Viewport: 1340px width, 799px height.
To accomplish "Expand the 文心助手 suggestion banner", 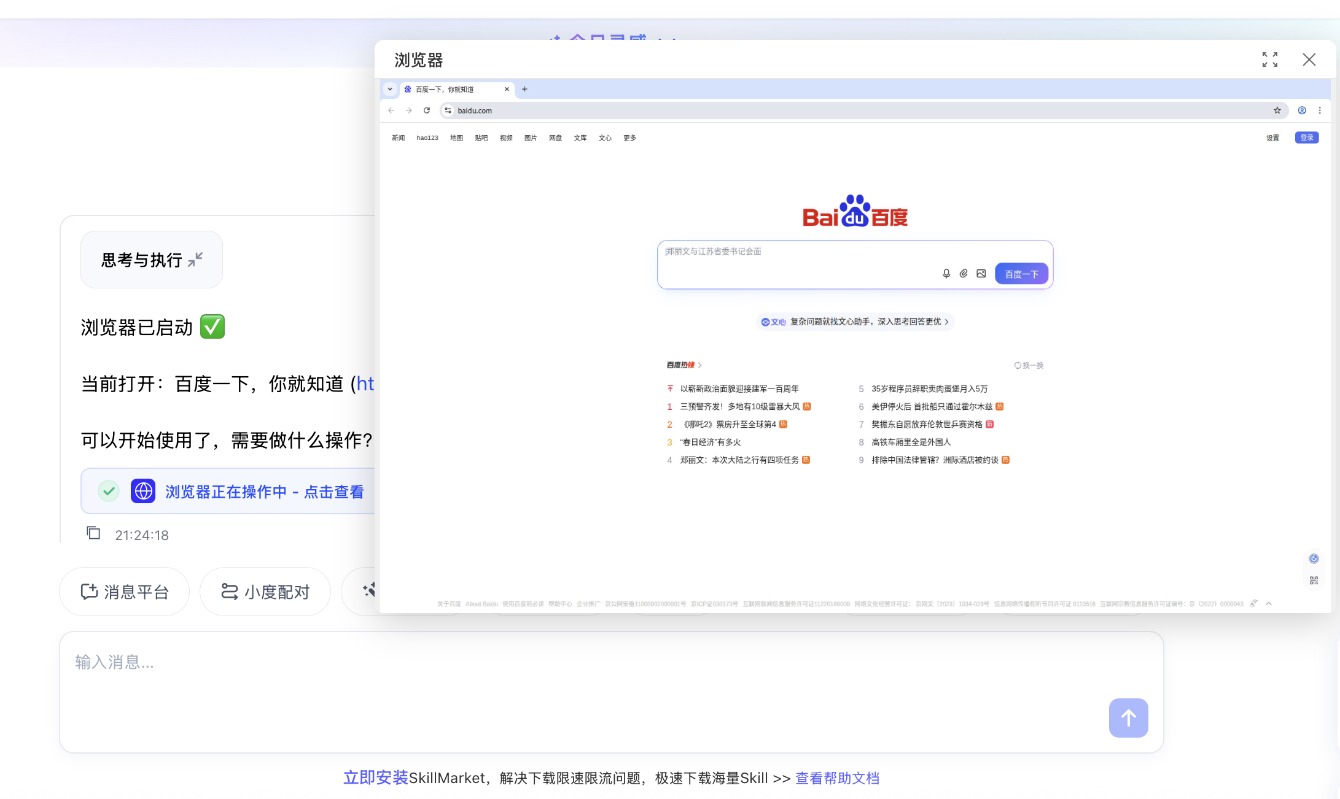I will 855,322.
